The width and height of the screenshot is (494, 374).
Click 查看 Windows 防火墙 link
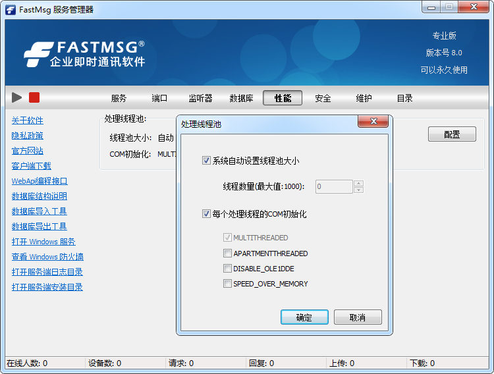[x=47, y=257]
